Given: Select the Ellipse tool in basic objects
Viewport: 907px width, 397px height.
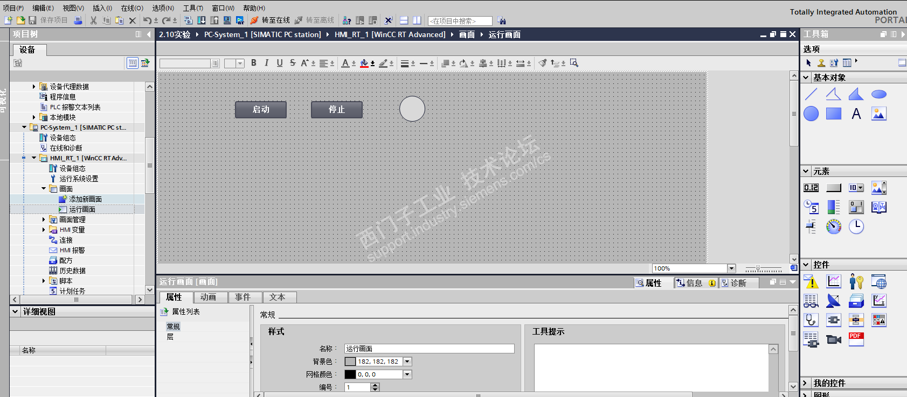Looking at the screenshot, I should click(x=879, y=95).
